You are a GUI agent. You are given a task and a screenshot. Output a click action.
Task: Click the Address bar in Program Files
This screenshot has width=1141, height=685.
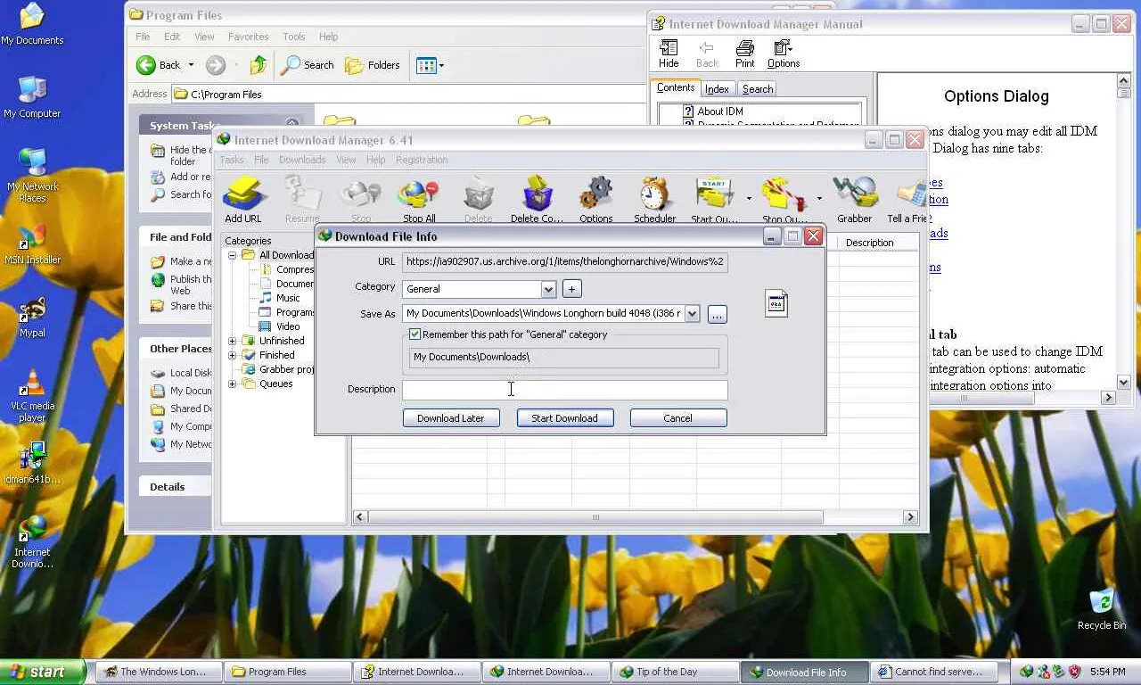pyautogui.click(x=409, y=94)
